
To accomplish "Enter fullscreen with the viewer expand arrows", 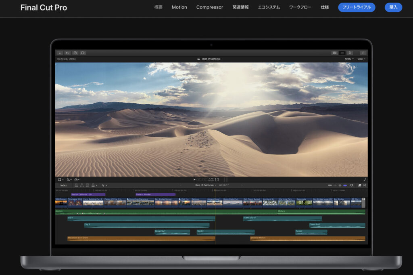I will (365, 180).
